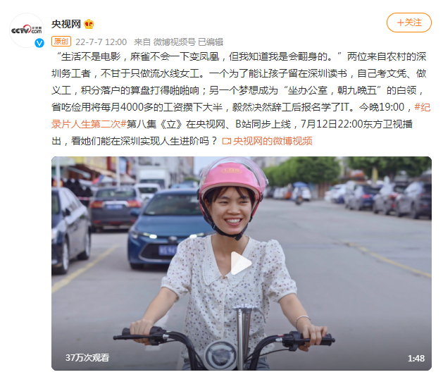The height and width of the screenshot is (384, 443).
Task: Open the 22-7-7 12:00 timestamp link
Action: click(101, 42)
